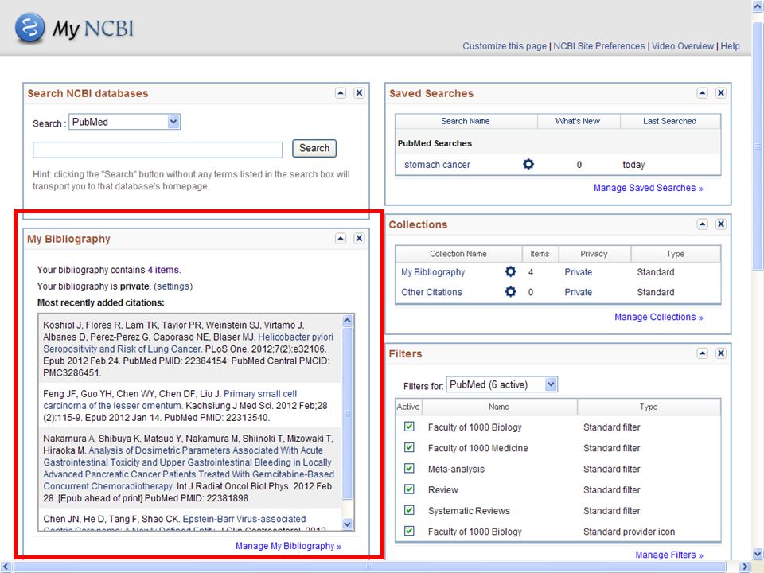The image size is (764, 573).
Task: Open My Bibliography collection link
Action: pyautogui.click(x=433, y=272)
